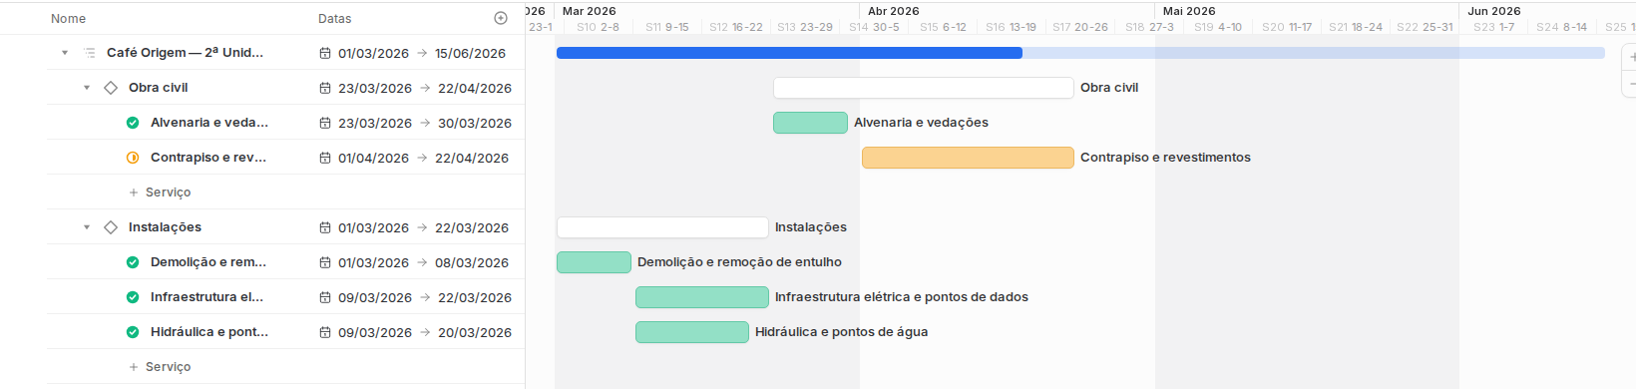1636x389 pixels.
Task: Toggle completed status of Alvenaria e vedações
Action: tap(133, 123)
